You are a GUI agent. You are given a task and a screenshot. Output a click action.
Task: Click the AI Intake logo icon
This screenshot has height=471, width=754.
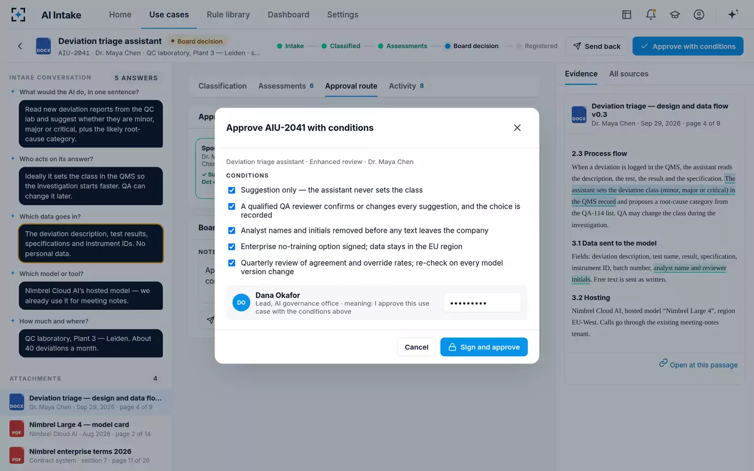pyautogui.click(x=18, y=15)
